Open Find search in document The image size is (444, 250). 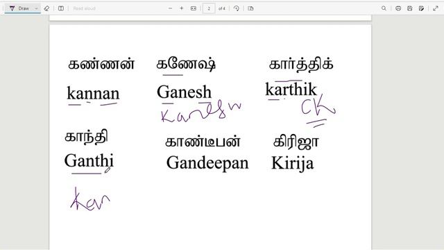[384, 8]
